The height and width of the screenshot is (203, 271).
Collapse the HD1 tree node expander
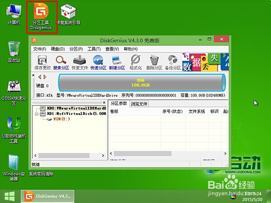[x=37, y=114]
